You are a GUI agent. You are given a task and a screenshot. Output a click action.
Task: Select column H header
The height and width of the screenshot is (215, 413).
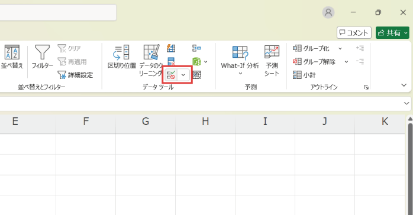pyautogui.click(x=205, y=121)
